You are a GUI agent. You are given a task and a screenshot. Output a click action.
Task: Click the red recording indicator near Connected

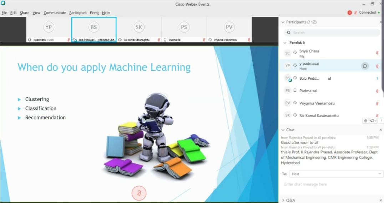(350, 13)
